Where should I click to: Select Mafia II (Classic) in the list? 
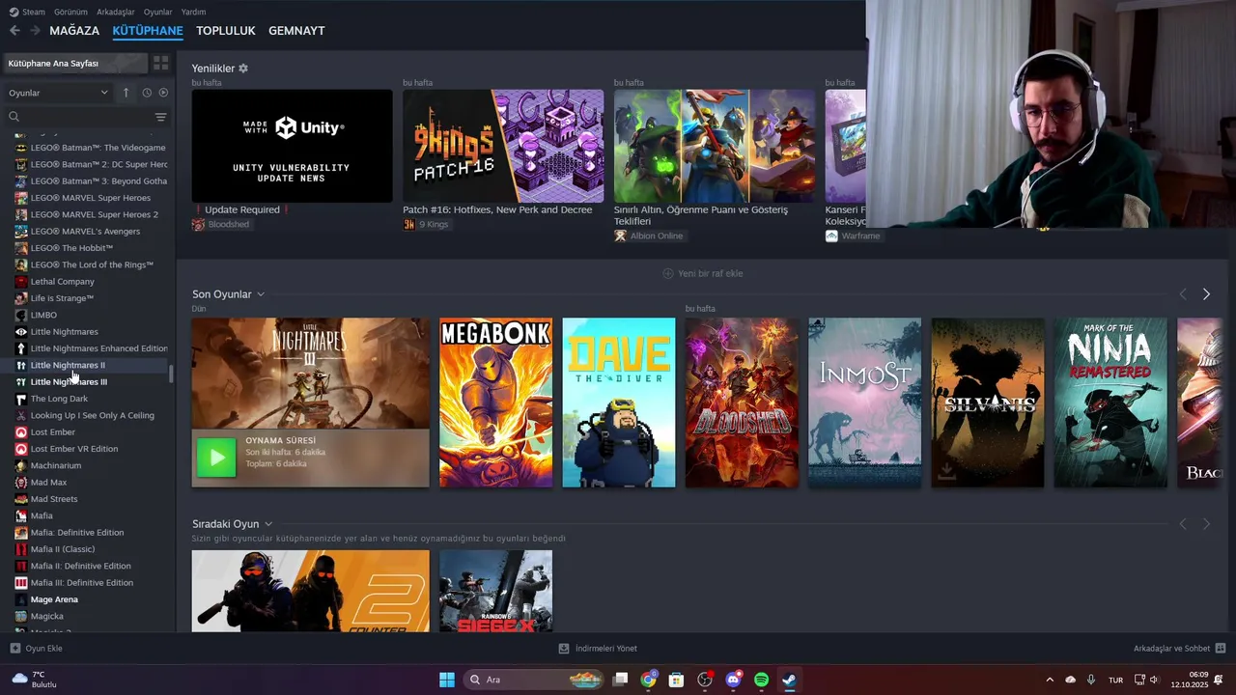click(x=63, y=549)
